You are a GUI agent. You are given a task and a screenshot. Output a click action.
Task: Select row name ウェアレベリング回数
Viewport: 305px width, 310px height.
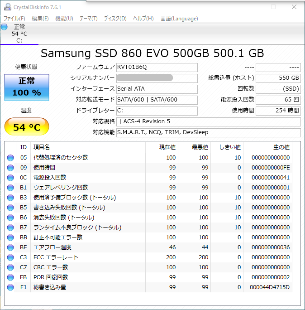tap(61, 188)
